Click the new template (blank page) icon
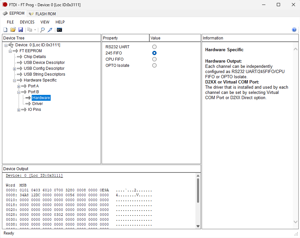The image size is (300, 238). pos(5,30)
